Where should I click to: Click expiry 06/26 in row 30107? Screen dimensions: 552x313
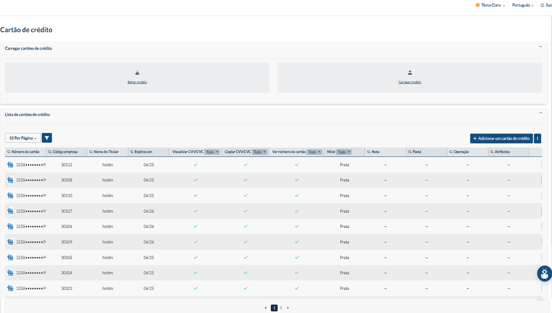click(x=149, y=211)
